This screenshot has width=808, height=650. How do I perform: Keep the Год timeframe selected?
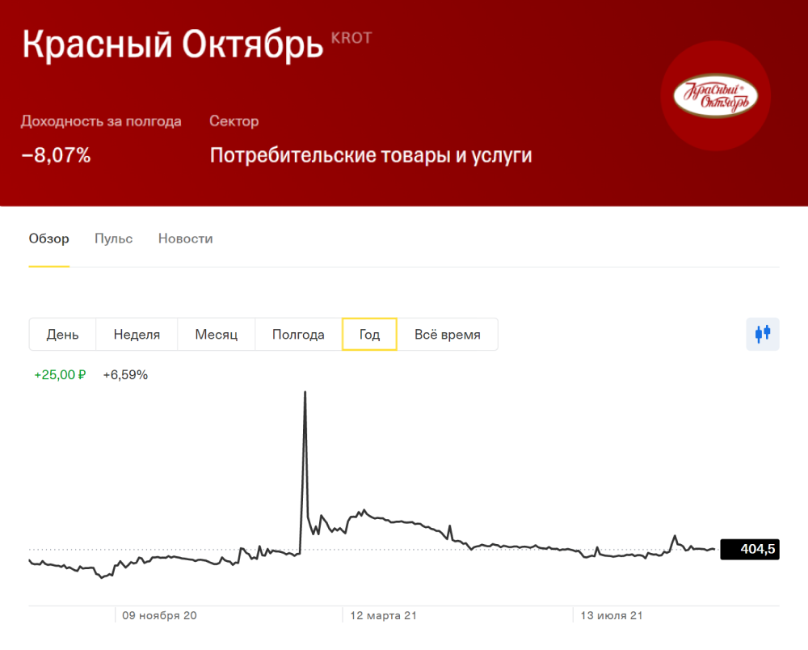[369, 334]
